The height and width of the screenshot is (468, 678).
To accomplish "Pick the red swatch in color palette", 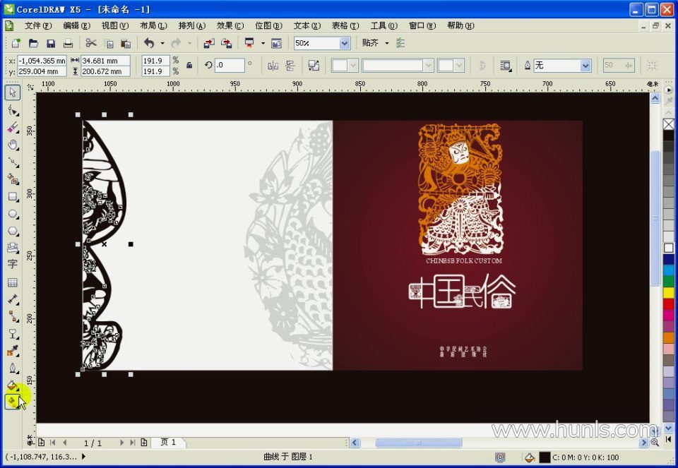I will (668, 304).
